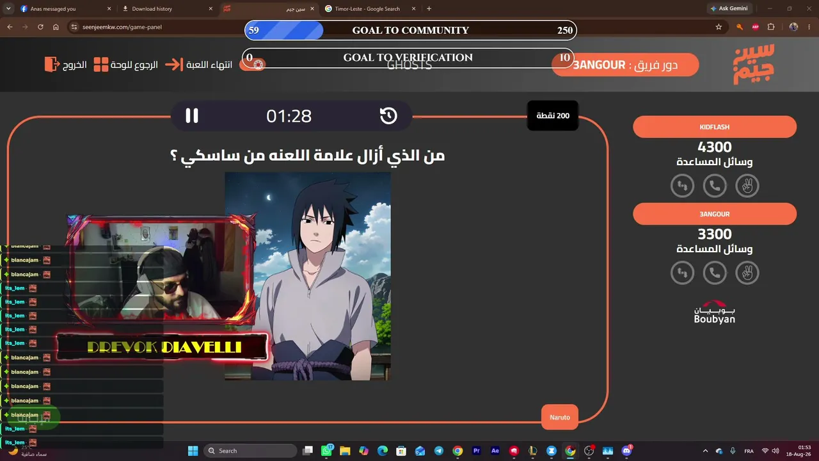Open the browser extensions menu

click(770, 27)
